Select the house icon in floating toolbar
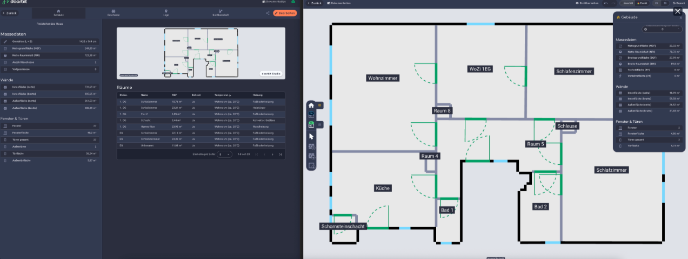Viewport: 688px width, 259px height. [311, 105]
